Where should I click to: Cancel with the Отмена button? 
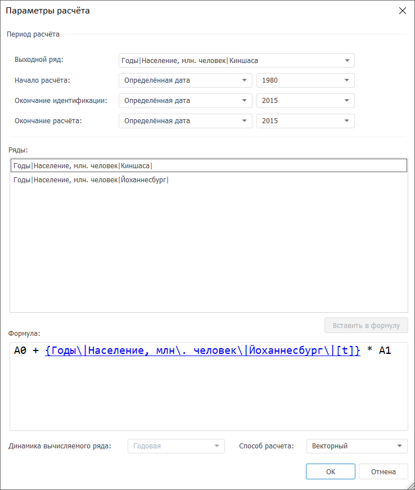tap(383, 471)
